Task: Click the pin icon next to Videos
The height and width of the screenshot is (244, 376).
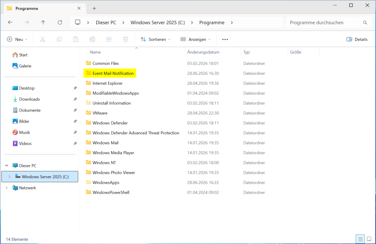Action: [75, 143]
